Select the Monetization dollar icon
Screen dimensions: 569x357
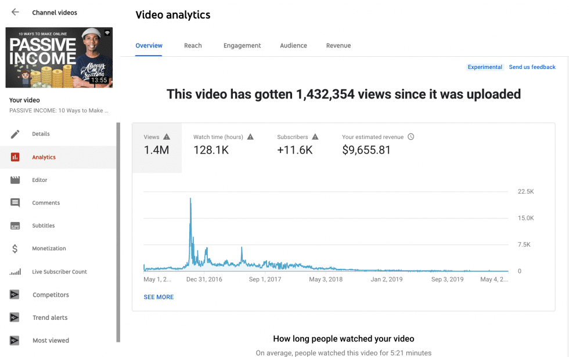pos(16,248)
